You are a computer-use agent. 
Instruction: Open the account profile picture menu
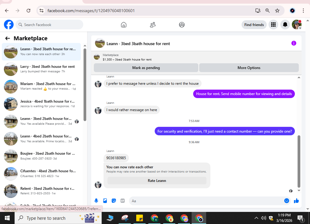click(297, 25)
